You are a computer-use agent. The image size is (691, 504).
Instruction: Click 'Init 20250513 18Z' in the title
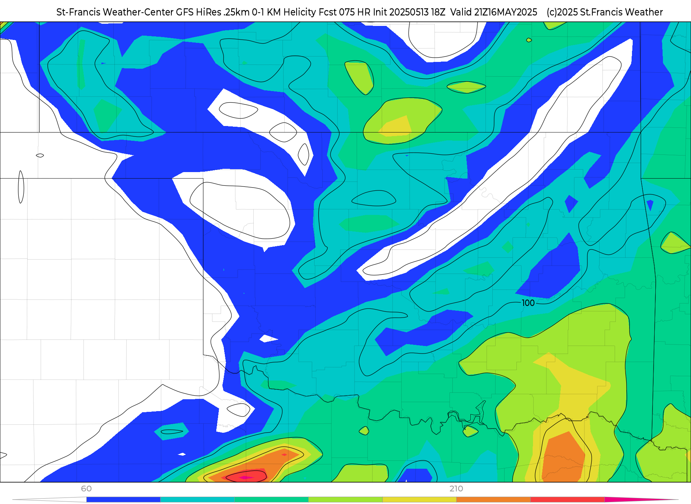[409, 12]
